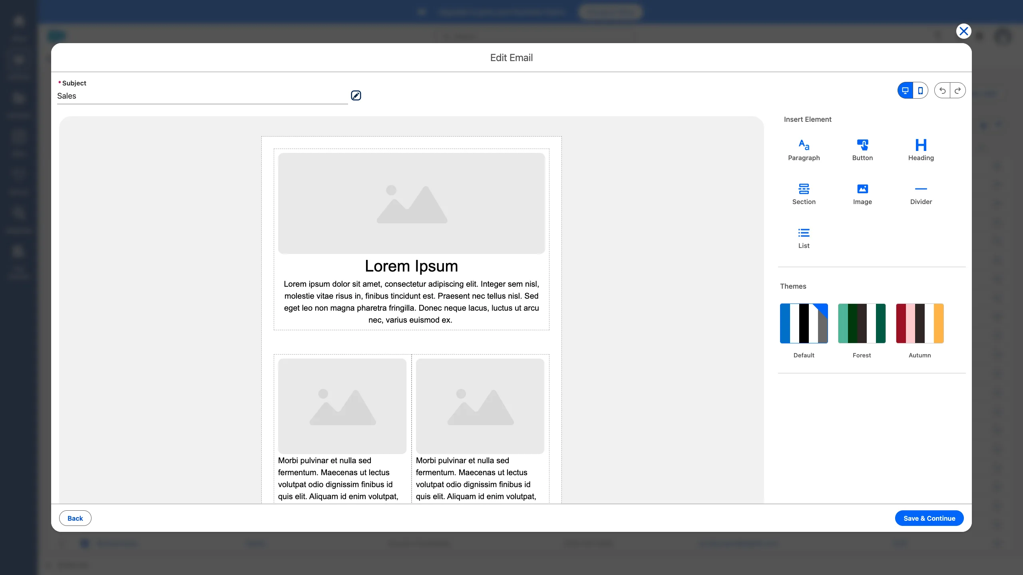Click the Sales subject input field
The image size is (1023, 575).
(x=200, y=96)
